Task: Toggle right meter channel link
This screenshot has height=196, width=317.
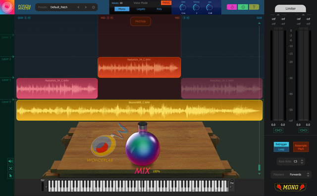Action: (x=304, y=130)
